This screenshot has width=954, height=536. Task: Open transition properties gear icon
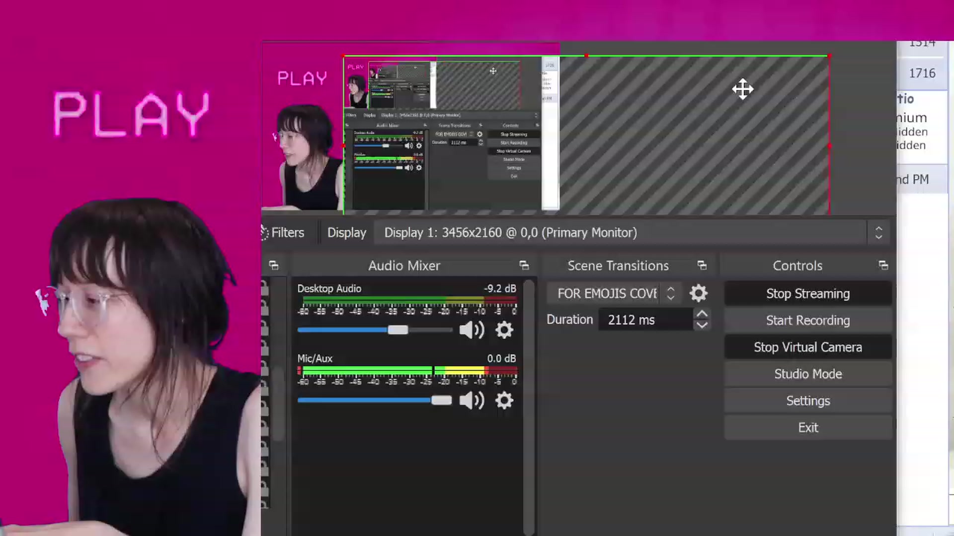pyautogui.click(x=698, y=293)
